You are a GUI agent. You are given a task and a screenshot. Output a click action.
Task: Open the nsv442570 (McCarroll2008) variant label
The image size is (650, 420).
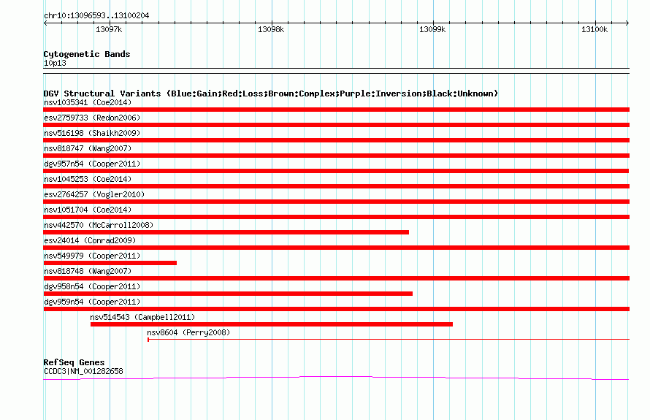click(x=99, y=225)
